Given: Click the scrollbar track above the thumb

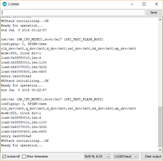Looking at the screenshot, I should pyautogui.click(x=160, y=64).
